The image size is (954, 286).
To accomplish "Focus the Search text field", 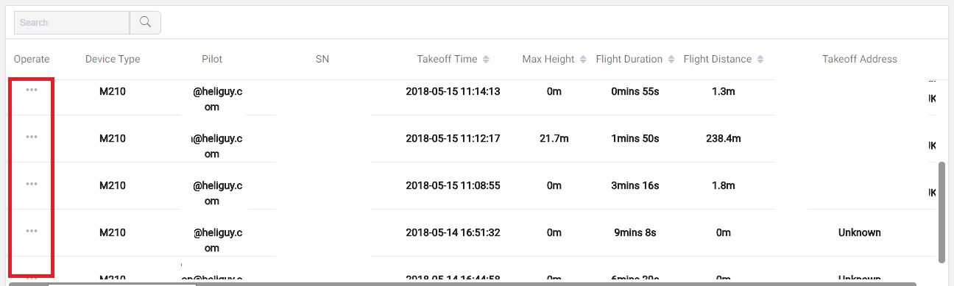I will click(x=72, y=22).
